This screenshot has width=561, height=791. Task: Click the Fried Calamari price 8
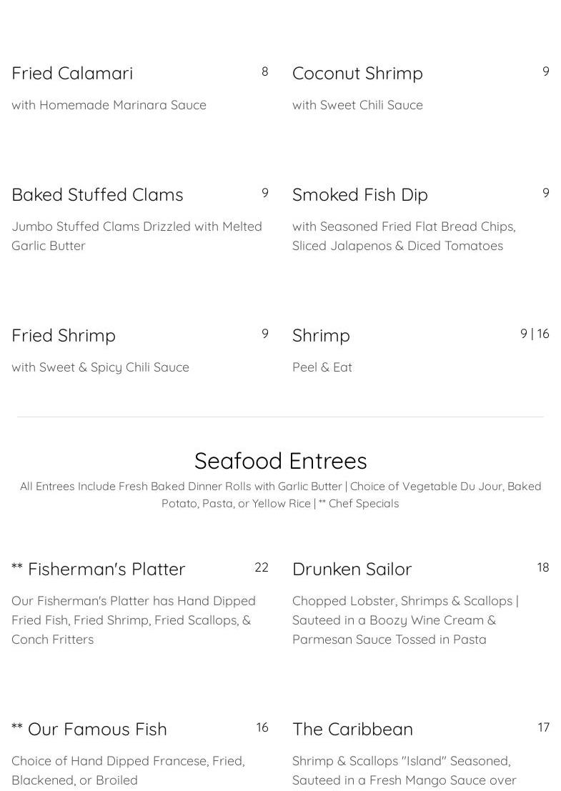[x=265, y=71]
